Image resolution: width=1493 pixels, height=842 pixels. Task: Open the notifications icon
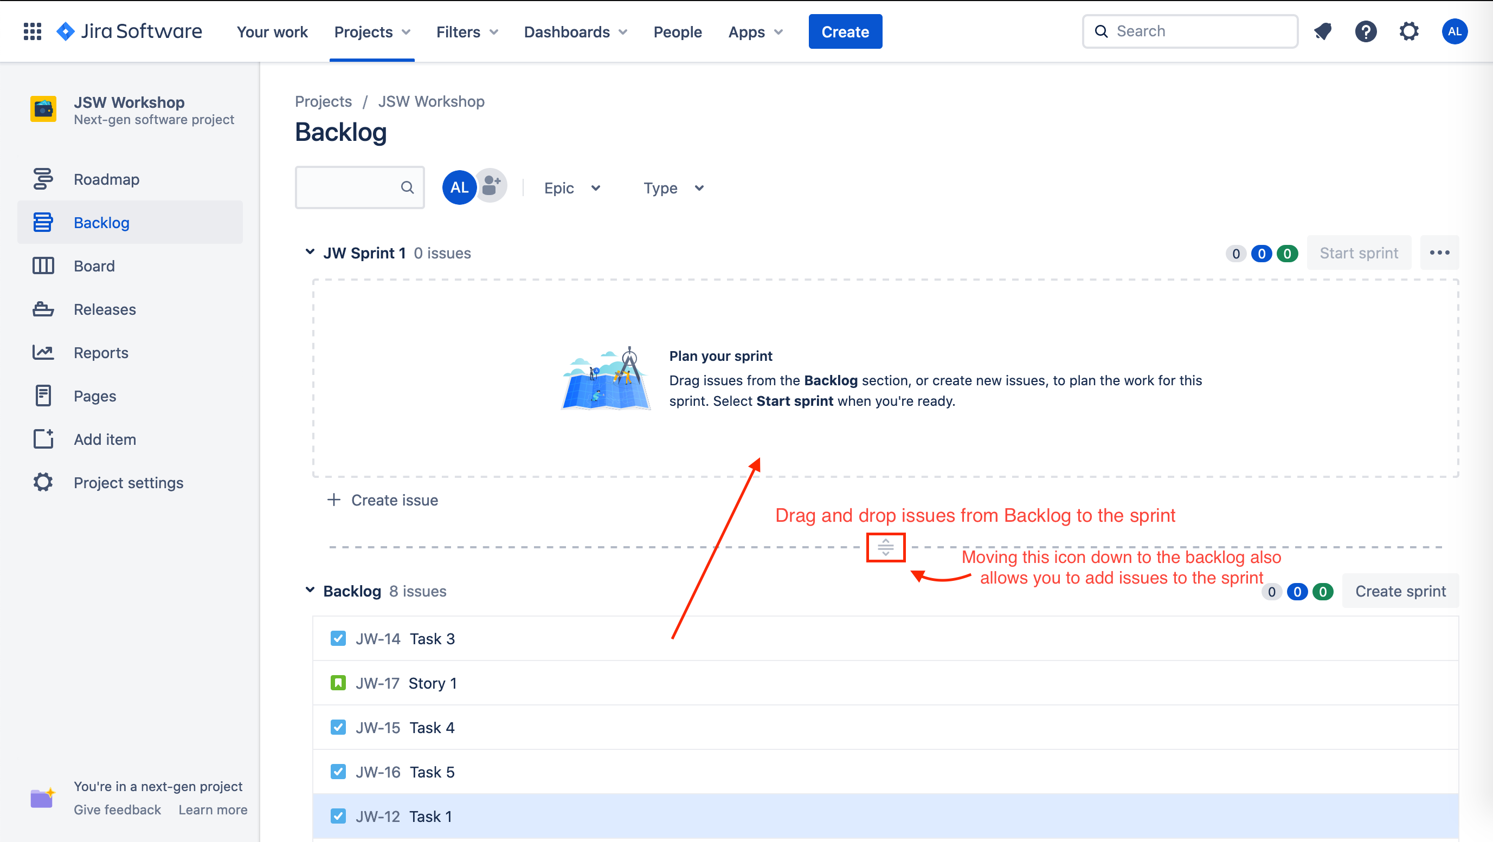1323,31
